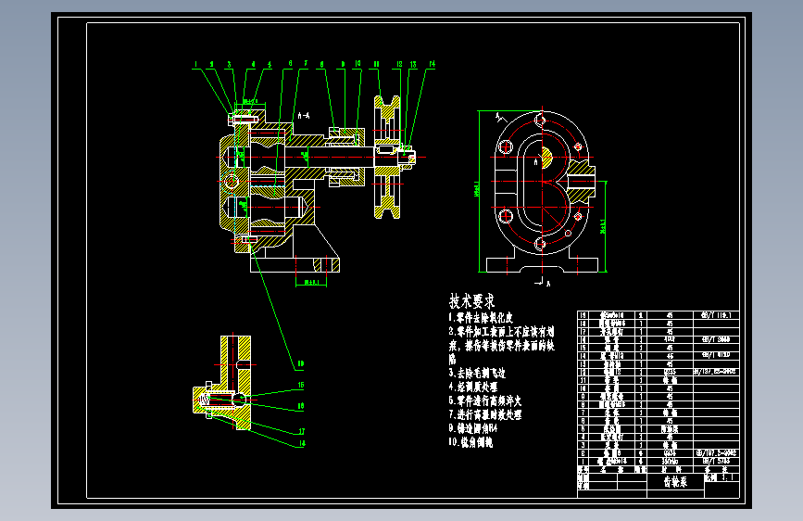Screen dimensions: 803x521
Task: Select the 齿轮泵 title block cell
Action: coord(675,482)
